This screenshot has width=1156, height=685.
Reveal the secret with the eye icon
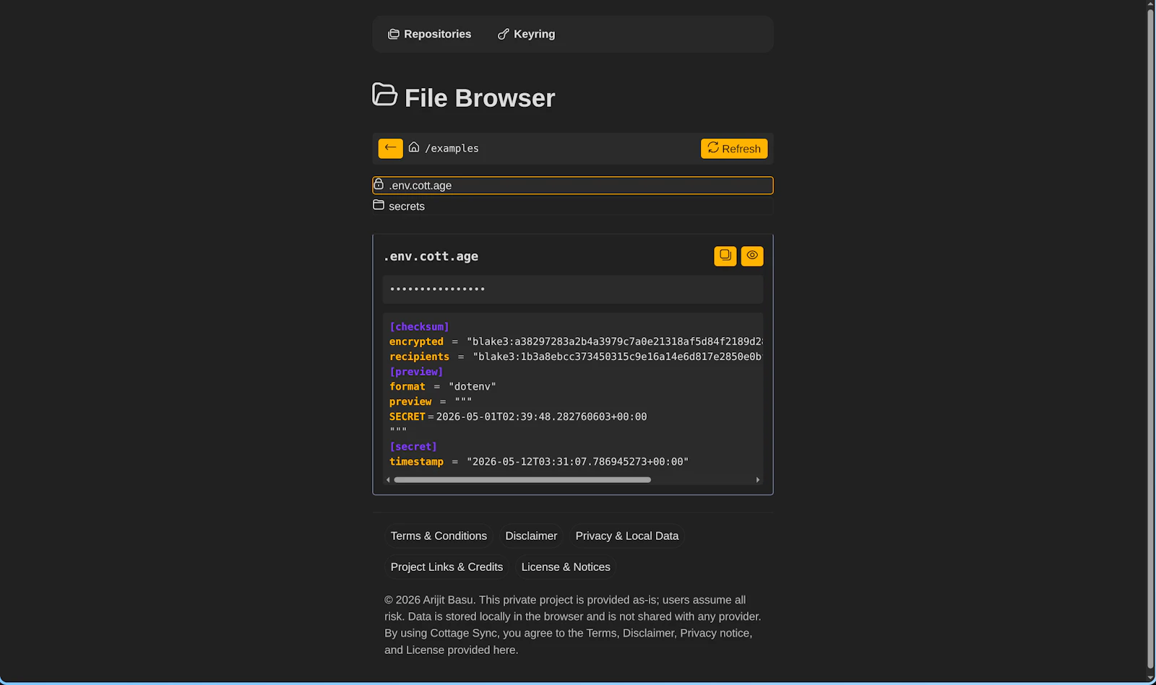(752, 256)
